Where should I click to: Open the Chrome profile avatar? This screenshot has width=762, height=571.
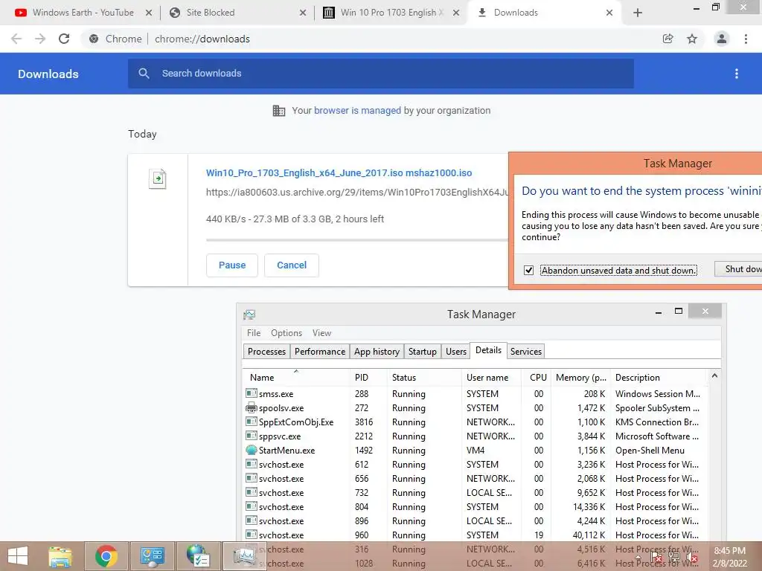[x=722, y=39]
